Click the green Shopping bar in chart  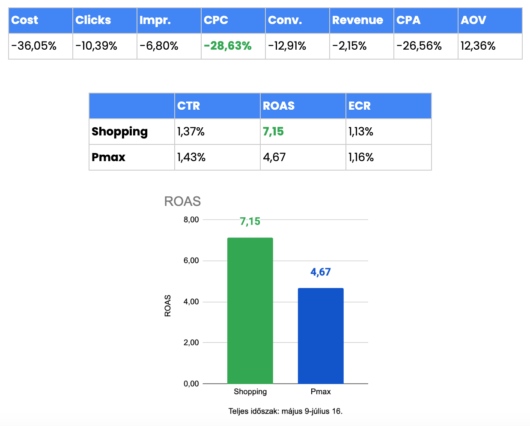pyautogui.click(x=250, y=311)
